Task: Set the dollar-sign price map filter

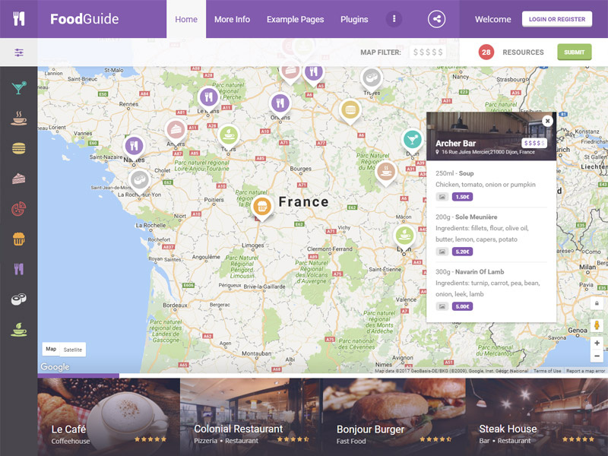Action: tap(428, 52)
